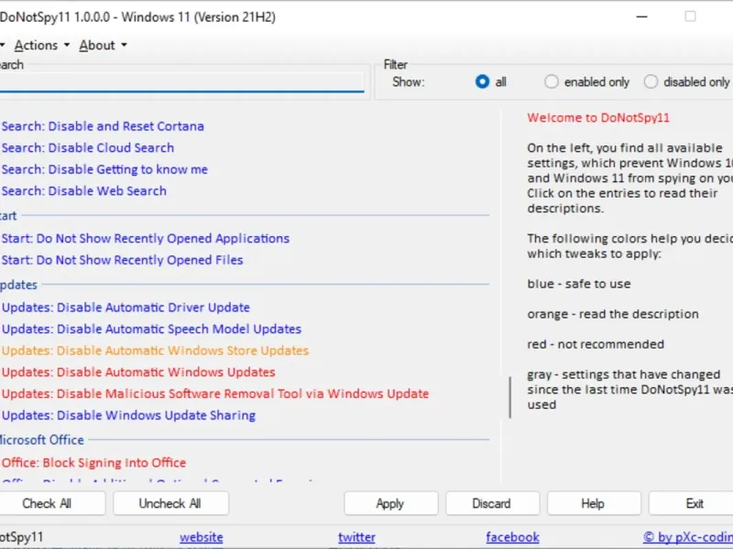
Task: Choose the 'disabled only' filter option
Action: (651, 81)
